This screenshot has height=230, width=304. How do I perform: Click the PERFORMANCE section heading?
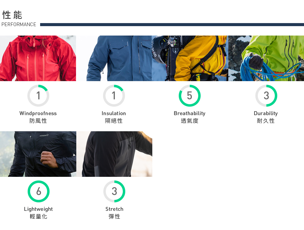tap(19, 24)
